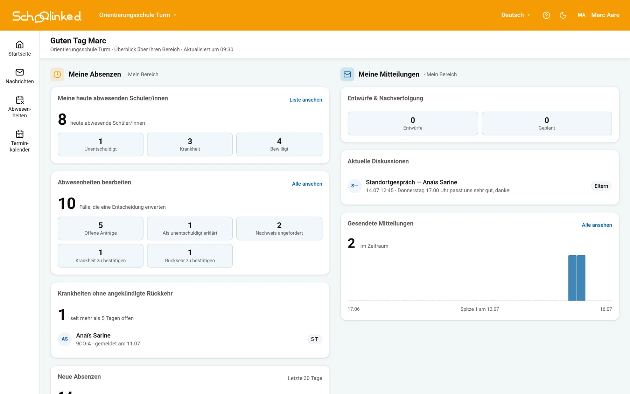Click the Guten Tag Marc heading
This screenshot has height=394, width=630.
tap(78, 41)
